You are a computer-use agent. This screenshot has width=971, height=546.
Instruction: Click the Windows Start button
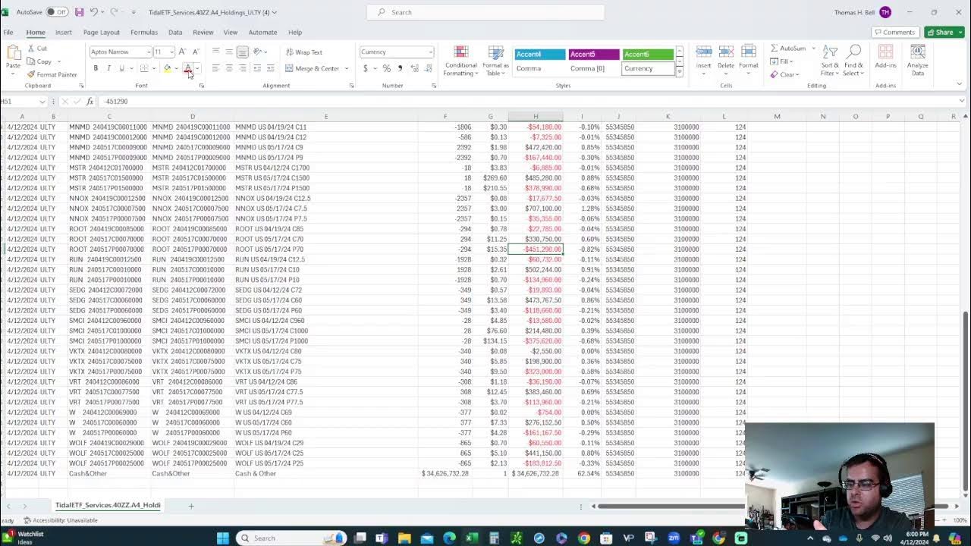coord(222,538)
